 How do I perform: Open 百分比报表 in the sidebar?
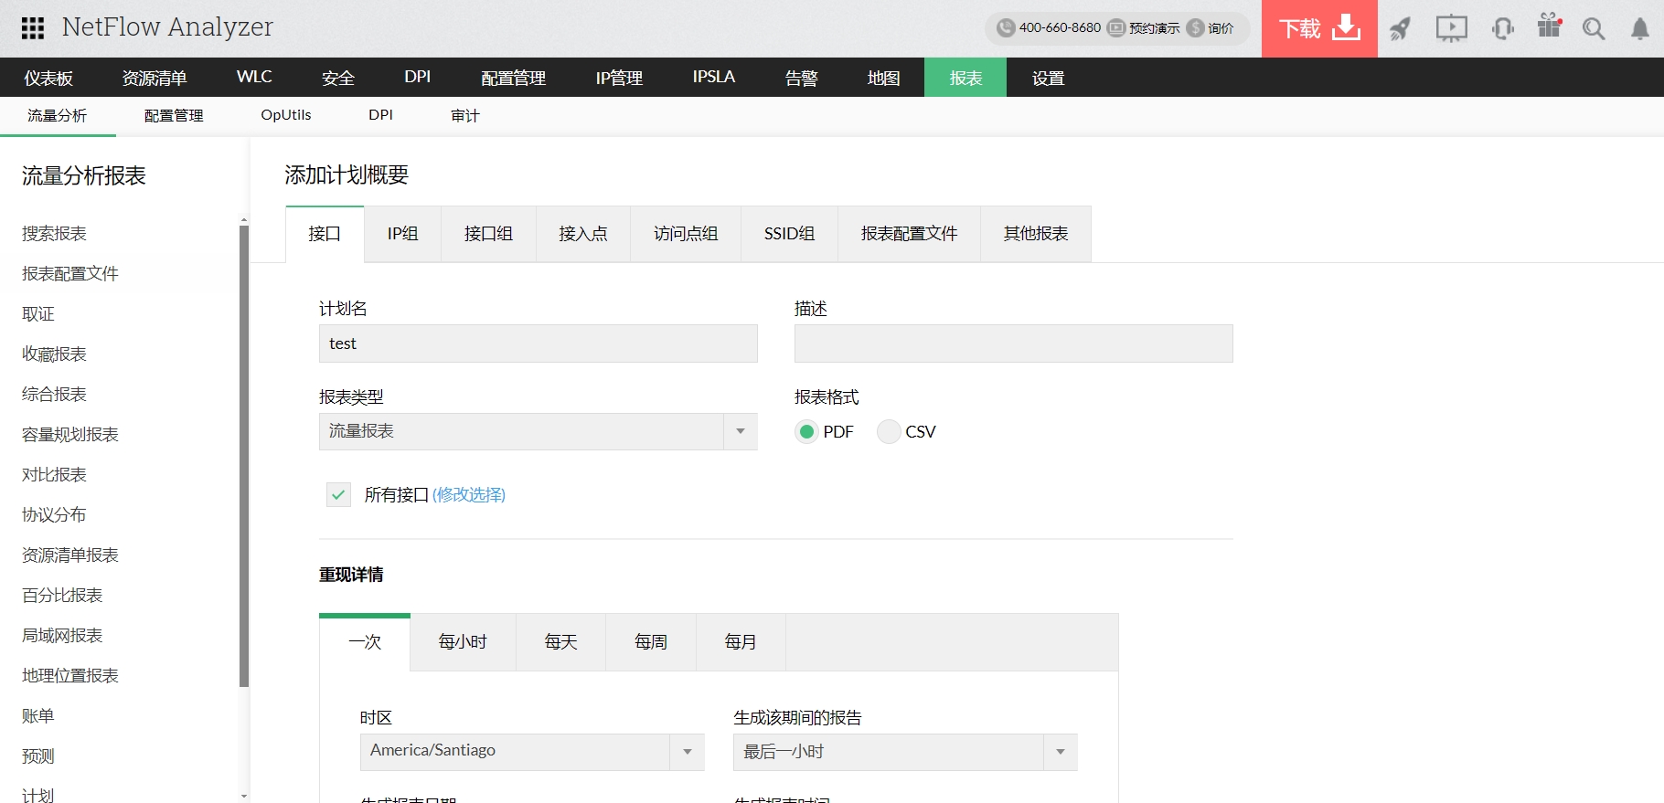pos(62,596)
